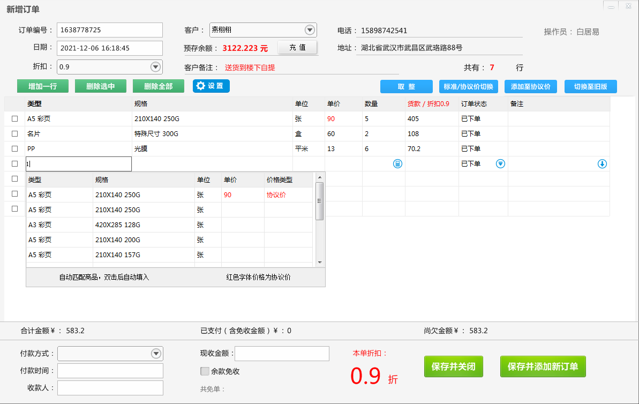Choose the A5 彩页 协议价 suggestion row
This screenshot has height=404, width=639.
coord(118,195)
